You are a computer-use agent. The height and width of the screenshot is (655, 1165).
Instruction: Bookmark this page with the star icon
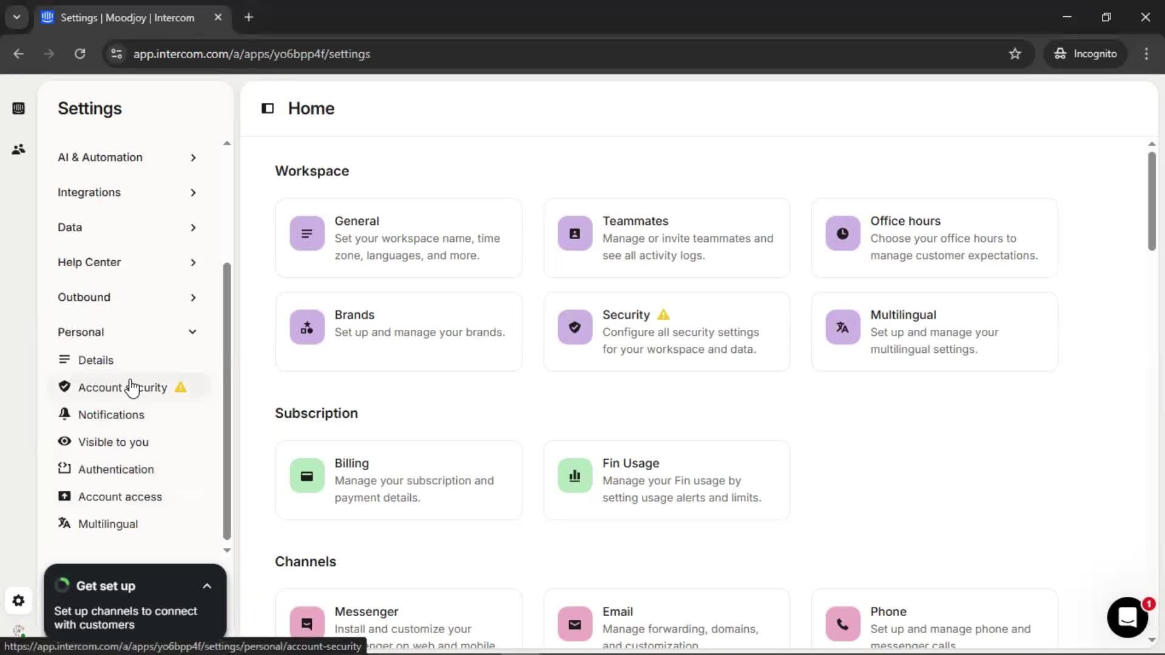(x=1015, y=54)
